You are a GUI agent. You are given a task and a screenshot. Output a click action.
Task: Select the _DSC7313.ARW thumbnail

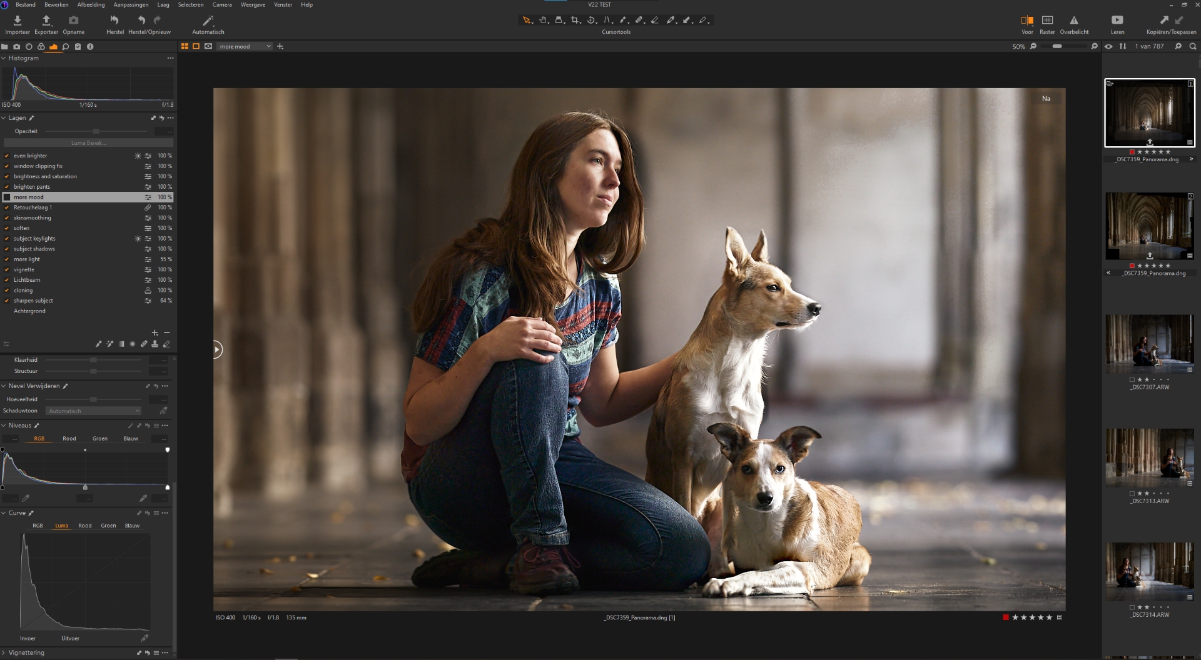[x=1149, y=458]
